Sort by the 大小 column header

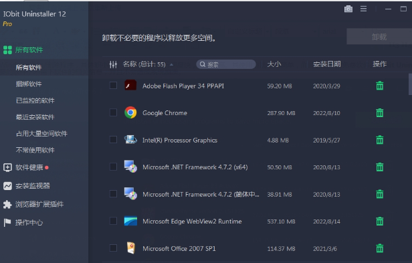(x=274, y=64)
